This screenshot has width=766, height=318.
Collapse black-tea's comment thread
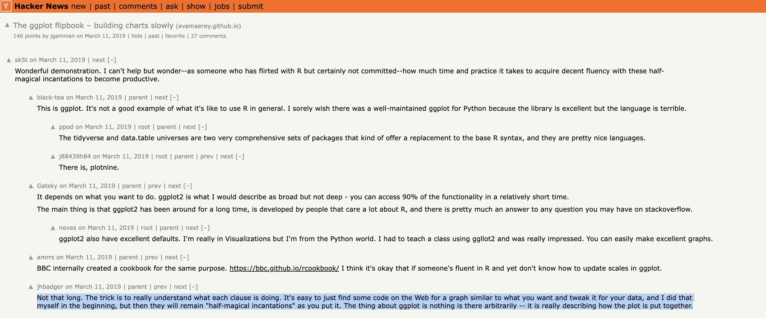tap(174, 98)
